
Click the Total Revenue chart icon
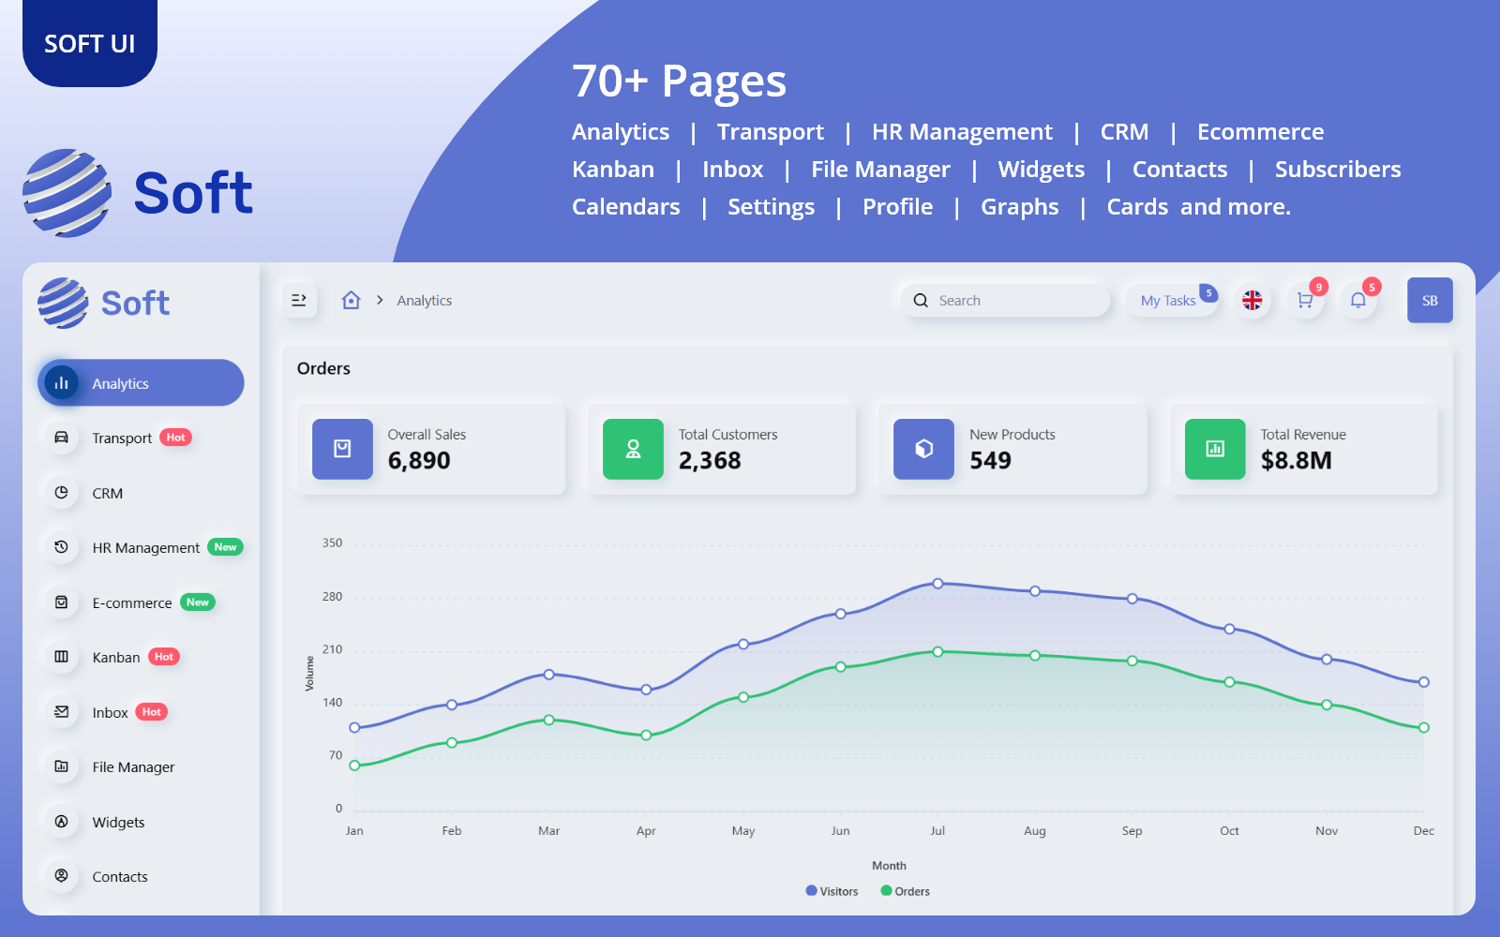tap(1214, 449)
